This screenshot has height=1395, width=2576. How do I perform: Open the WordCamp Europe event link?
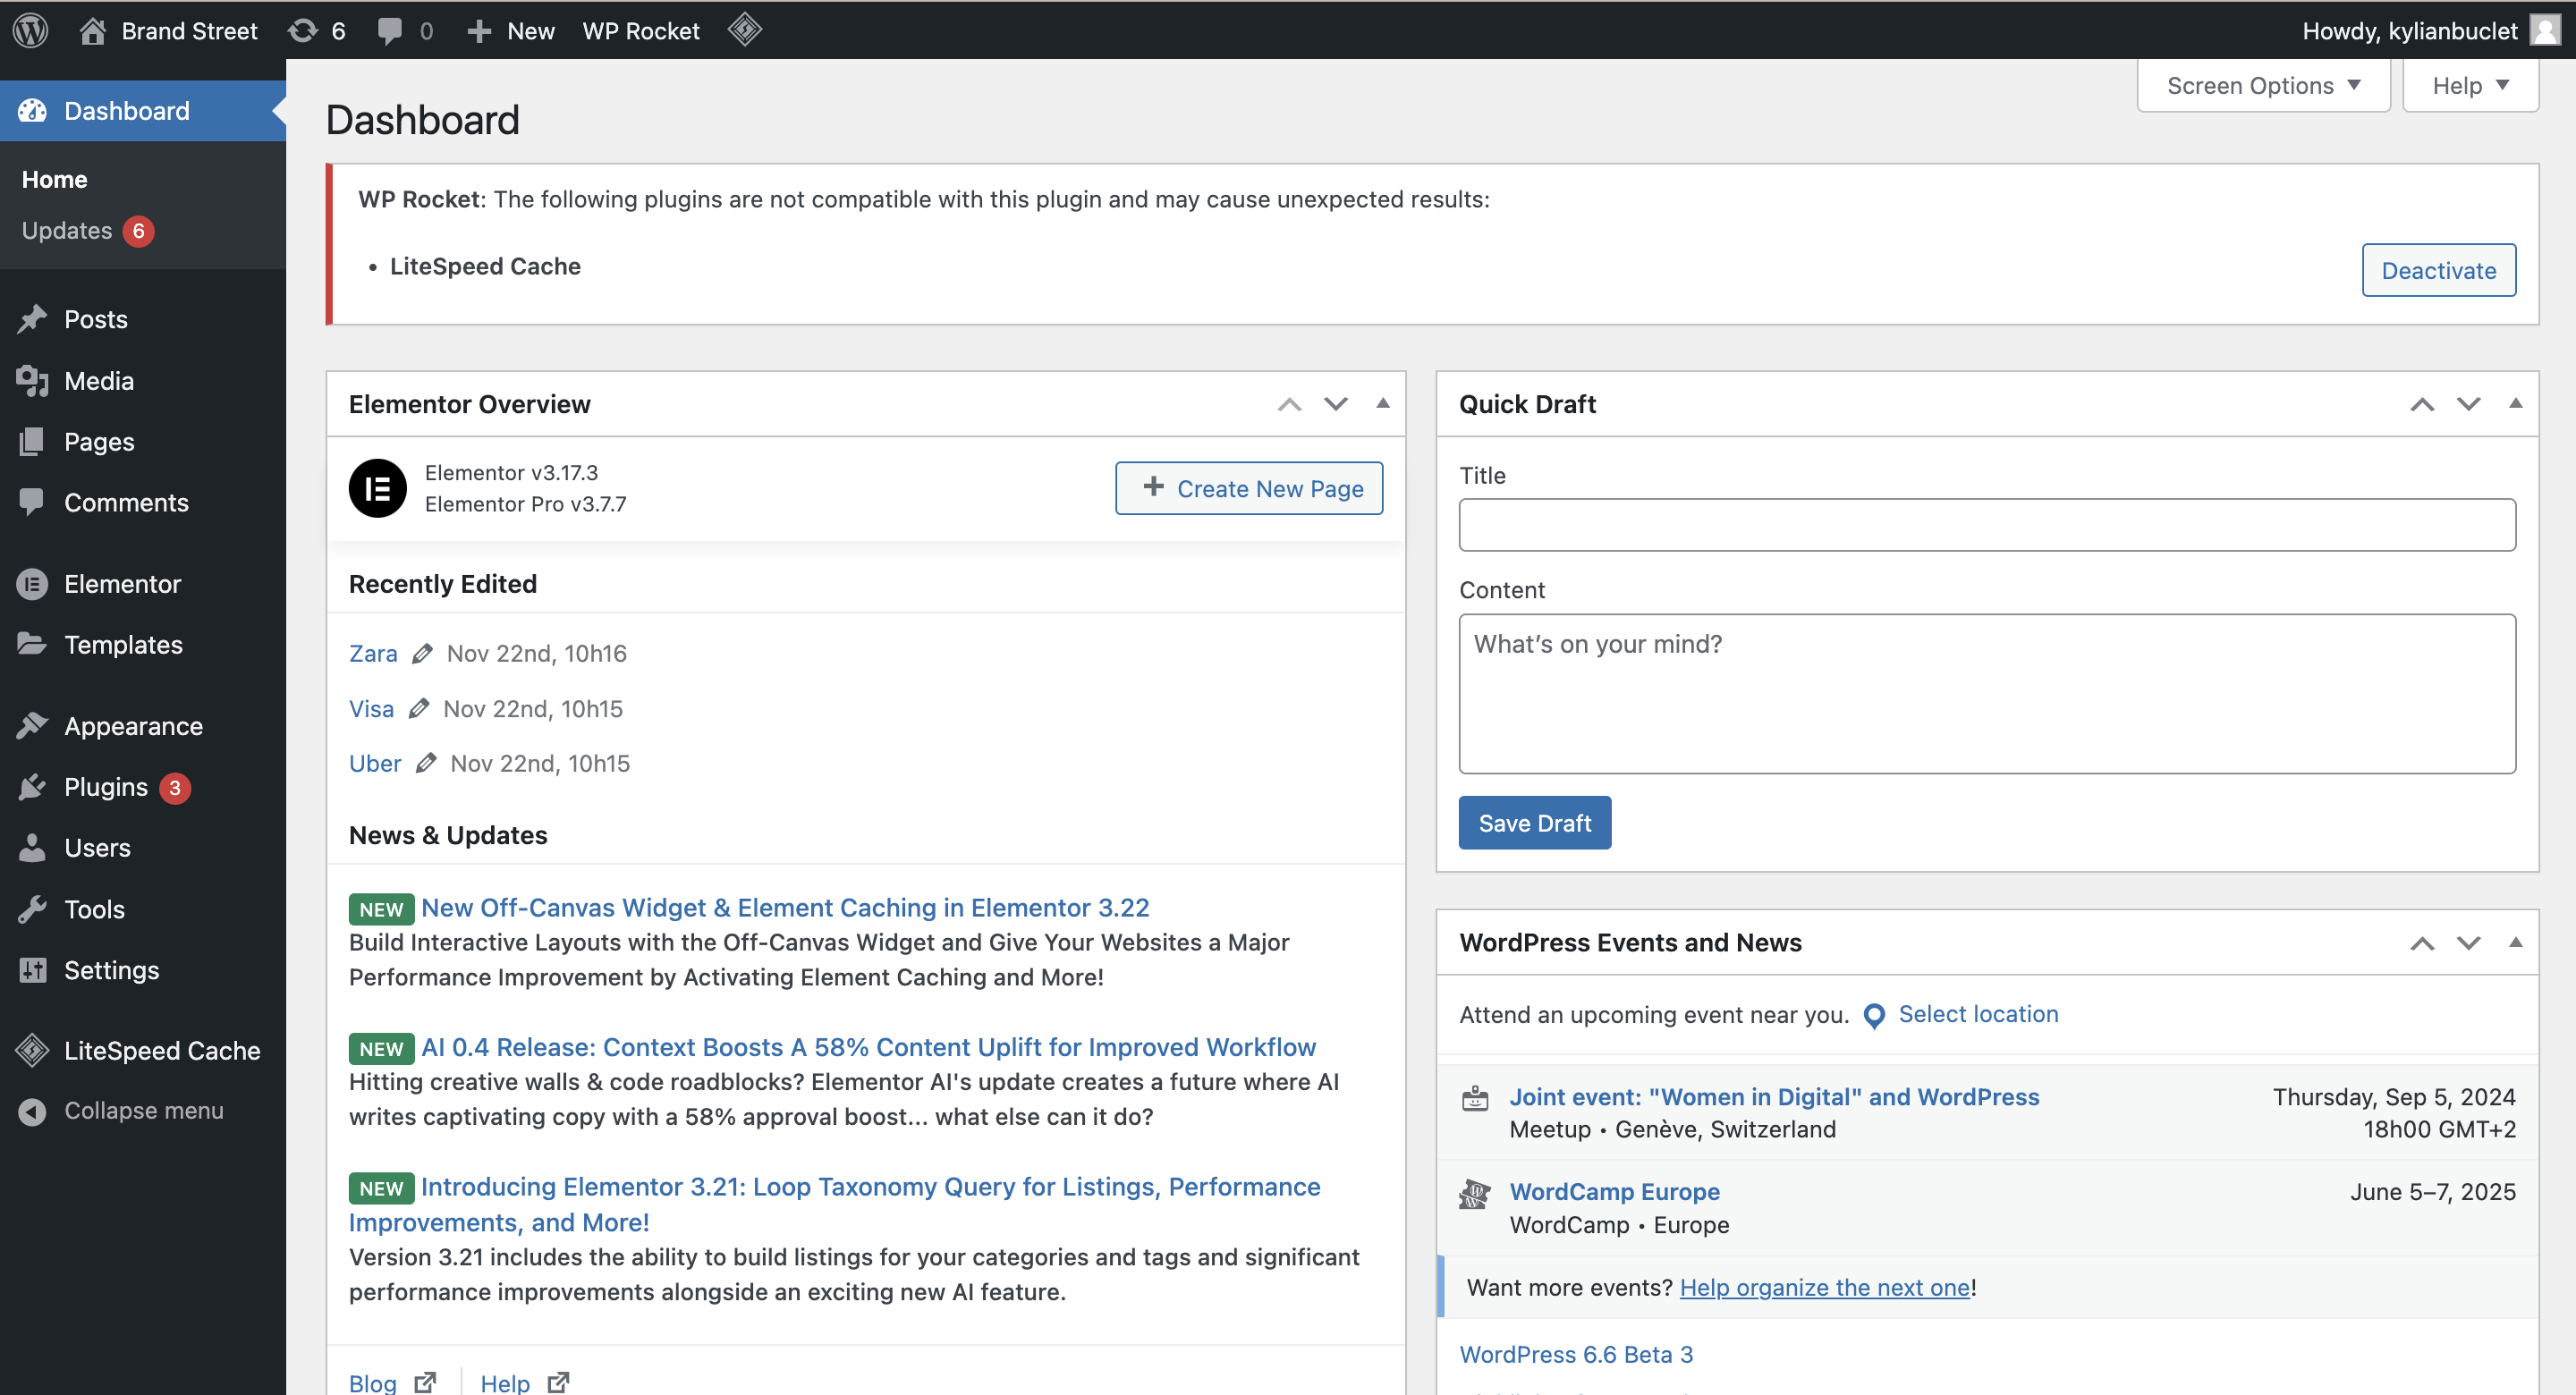point(1614,1191)
